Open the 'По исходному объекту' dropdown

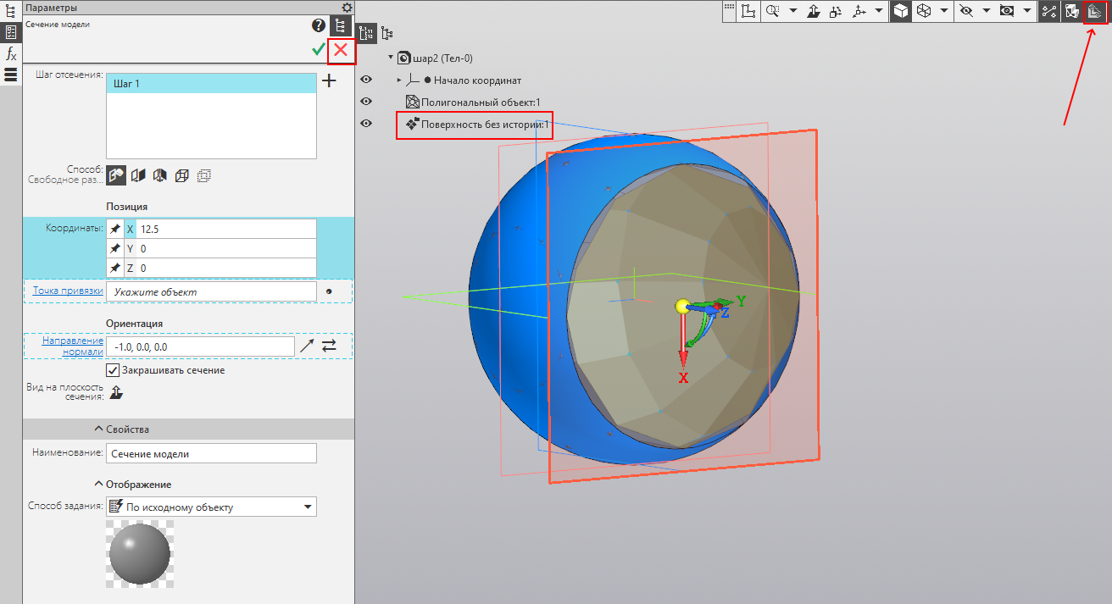[x=211, y=507]
